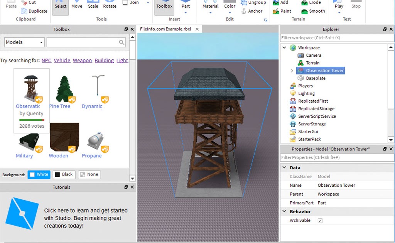Image resolution: width=395 pixels, height=243 pixels.
Task: Toggle the Join checkbox
Action: [x=125, y=3]
